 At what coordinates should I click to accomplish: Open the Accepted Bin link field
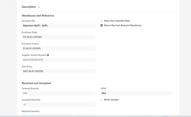point(58,26)
